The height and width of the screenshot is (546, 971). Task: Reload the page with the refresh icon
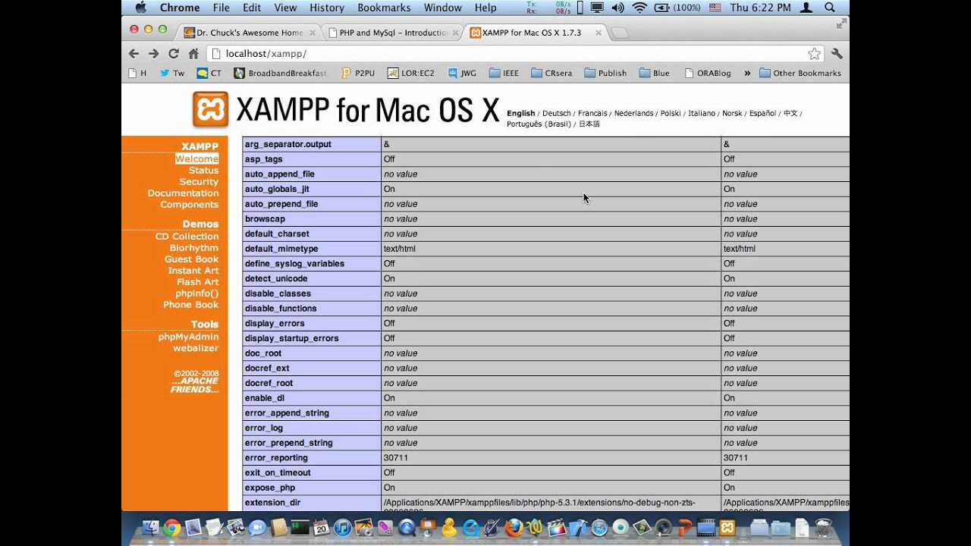point(174,54)
